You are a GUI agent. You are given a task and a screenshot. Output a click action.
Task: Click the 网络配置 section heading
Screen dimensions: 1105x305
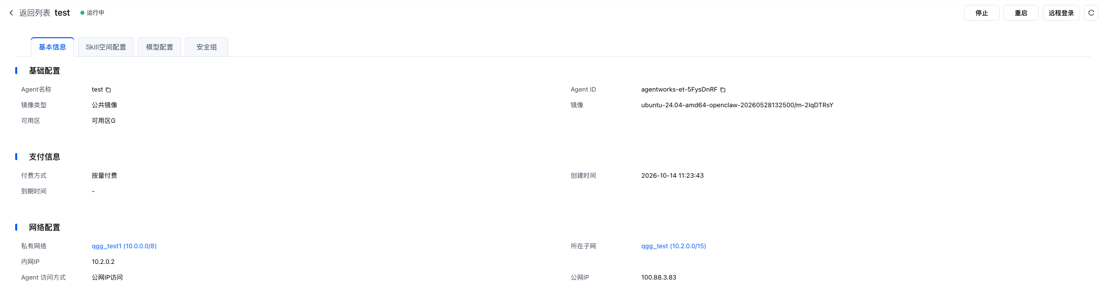pos(45,228)
